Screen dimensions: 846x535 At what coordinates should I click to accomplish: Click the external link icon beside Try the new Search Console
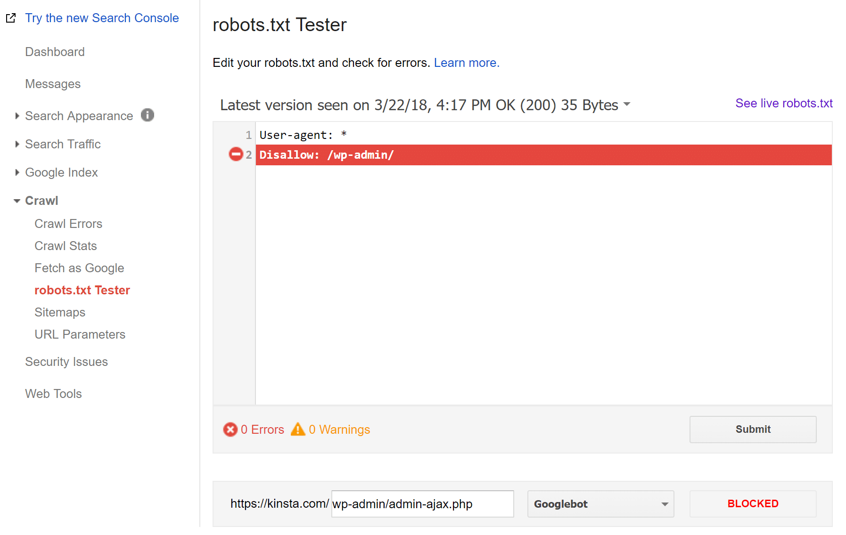point(10,17)
